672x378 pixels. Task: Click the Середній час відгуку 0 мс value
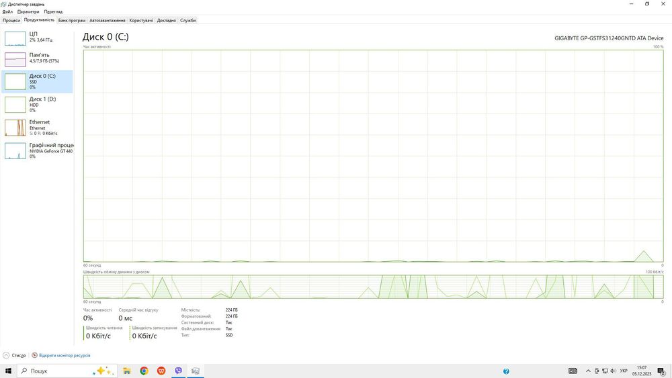pyautogui.click(x=126, y=318)
